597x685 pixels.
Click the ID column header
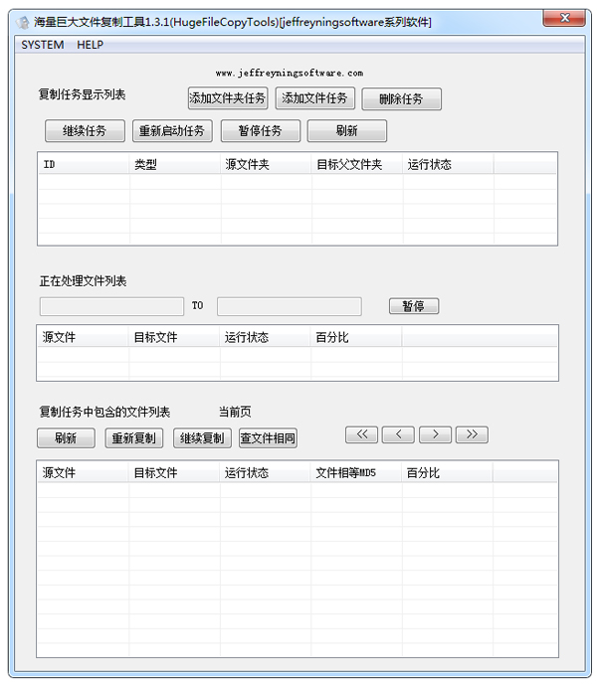click(84, 164)
